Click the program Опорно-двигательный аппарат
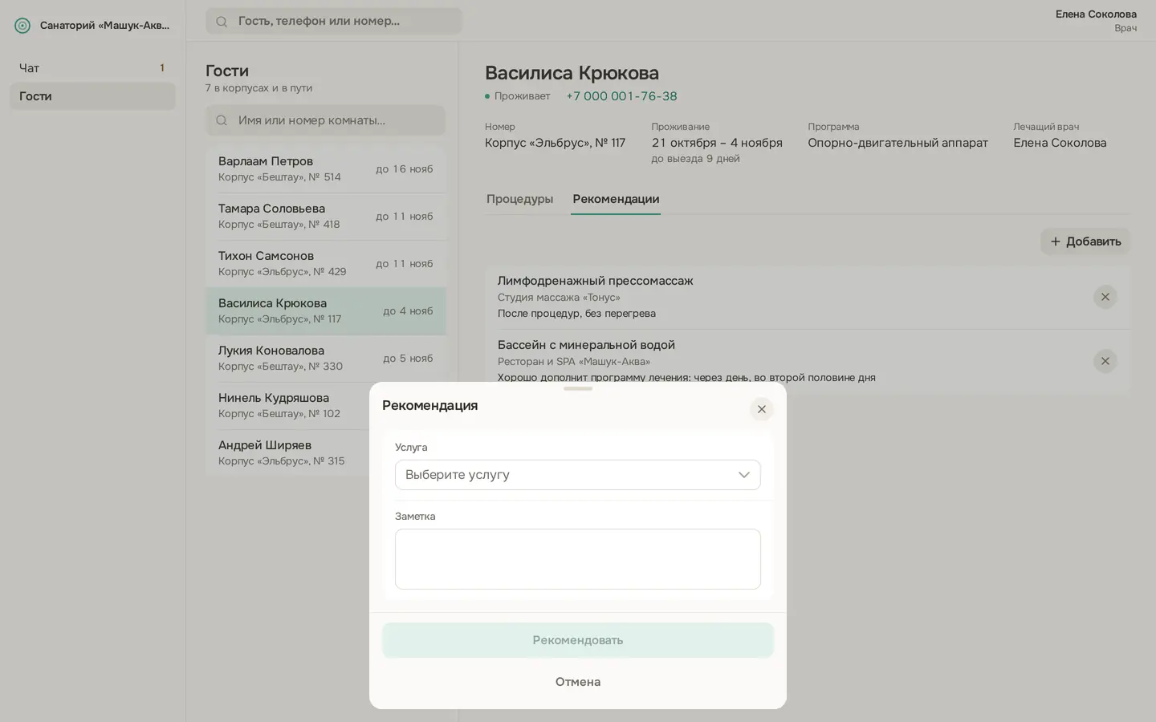 tap(898, 143)
